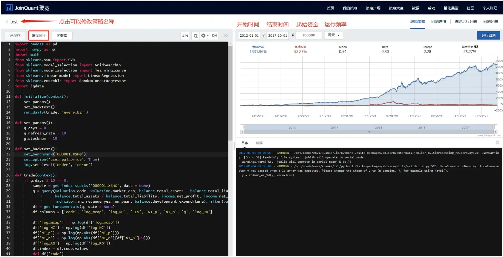Click the max drawdown help icon
Viewport: 503px width, 257px height.
476,47
